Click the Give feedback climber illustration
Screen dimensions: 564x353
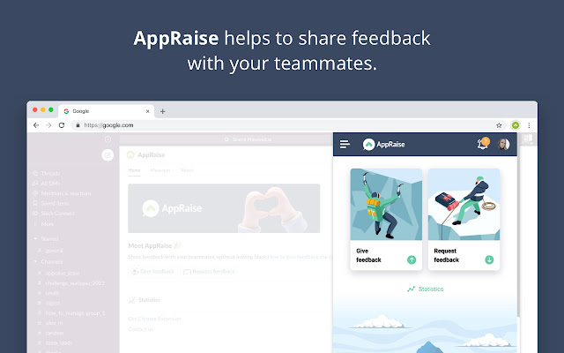click(386, 204)
